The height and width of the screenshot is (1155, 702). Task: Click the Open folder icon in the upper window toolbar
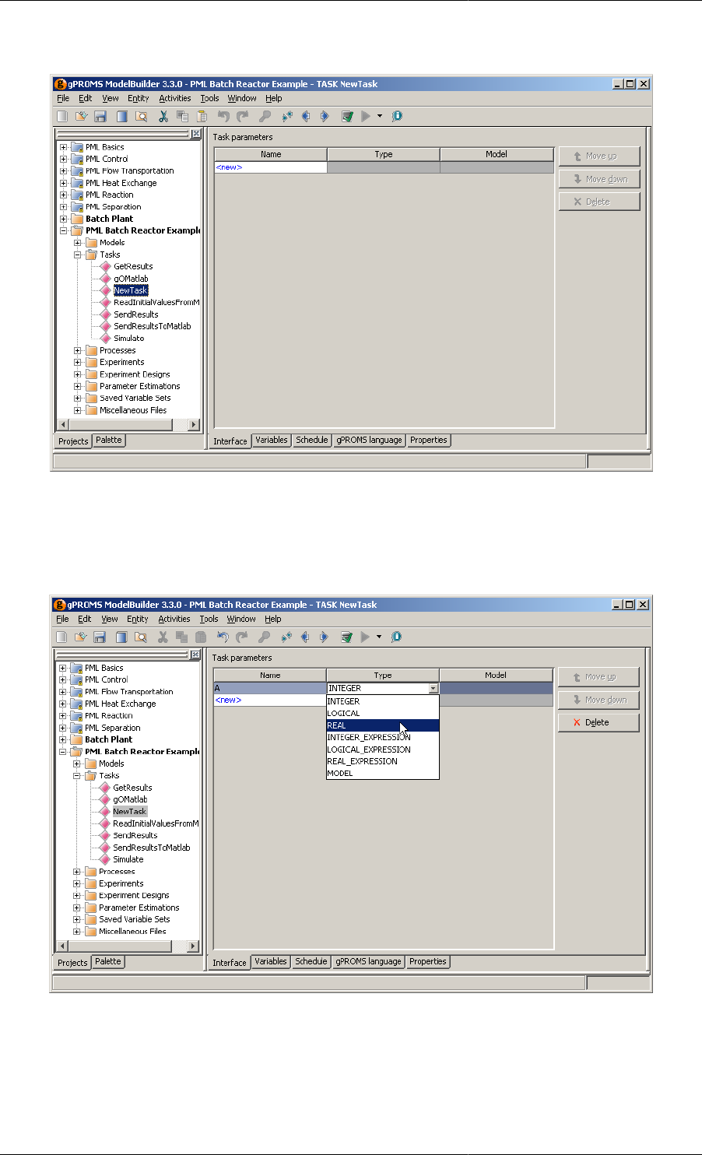81,116
